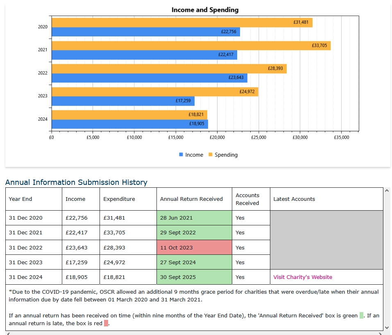Click the Income and Spending chart title
The width and height of the screenshot is (392, 335).
coord(205,10)
